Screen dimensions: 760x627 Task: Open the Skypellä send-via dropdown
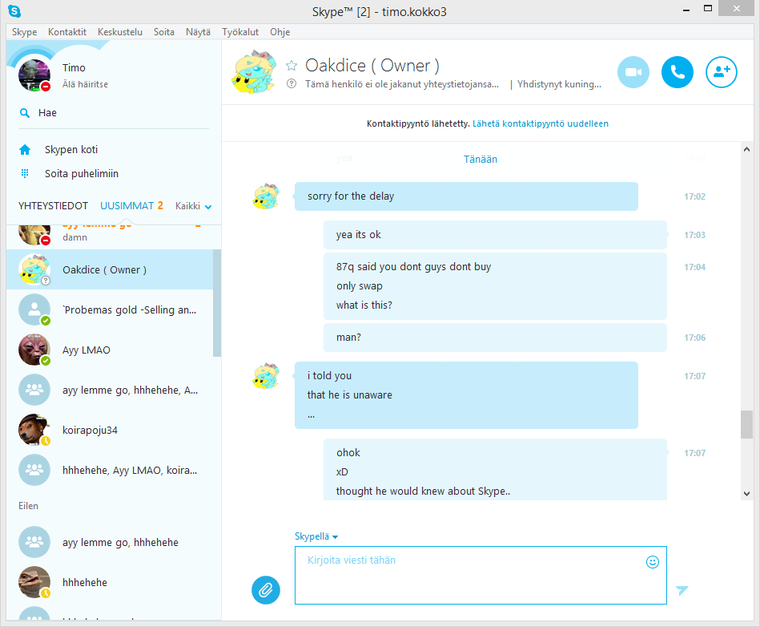coord(316,536)
